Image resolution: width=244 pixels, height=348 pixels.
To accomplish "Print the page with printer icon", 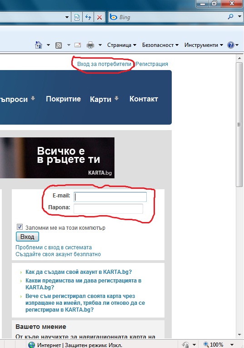I will tap(90, 45).
